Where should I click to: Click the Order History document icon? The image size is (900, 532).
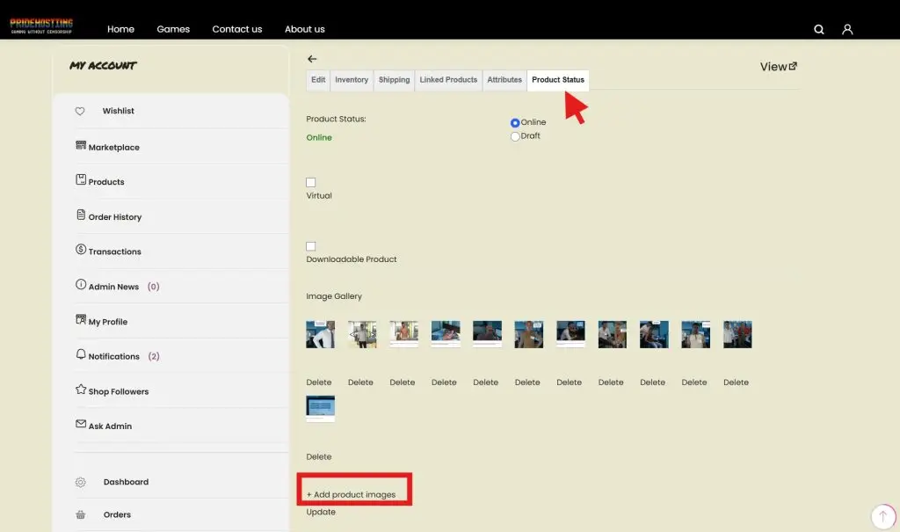pos(81,215)
